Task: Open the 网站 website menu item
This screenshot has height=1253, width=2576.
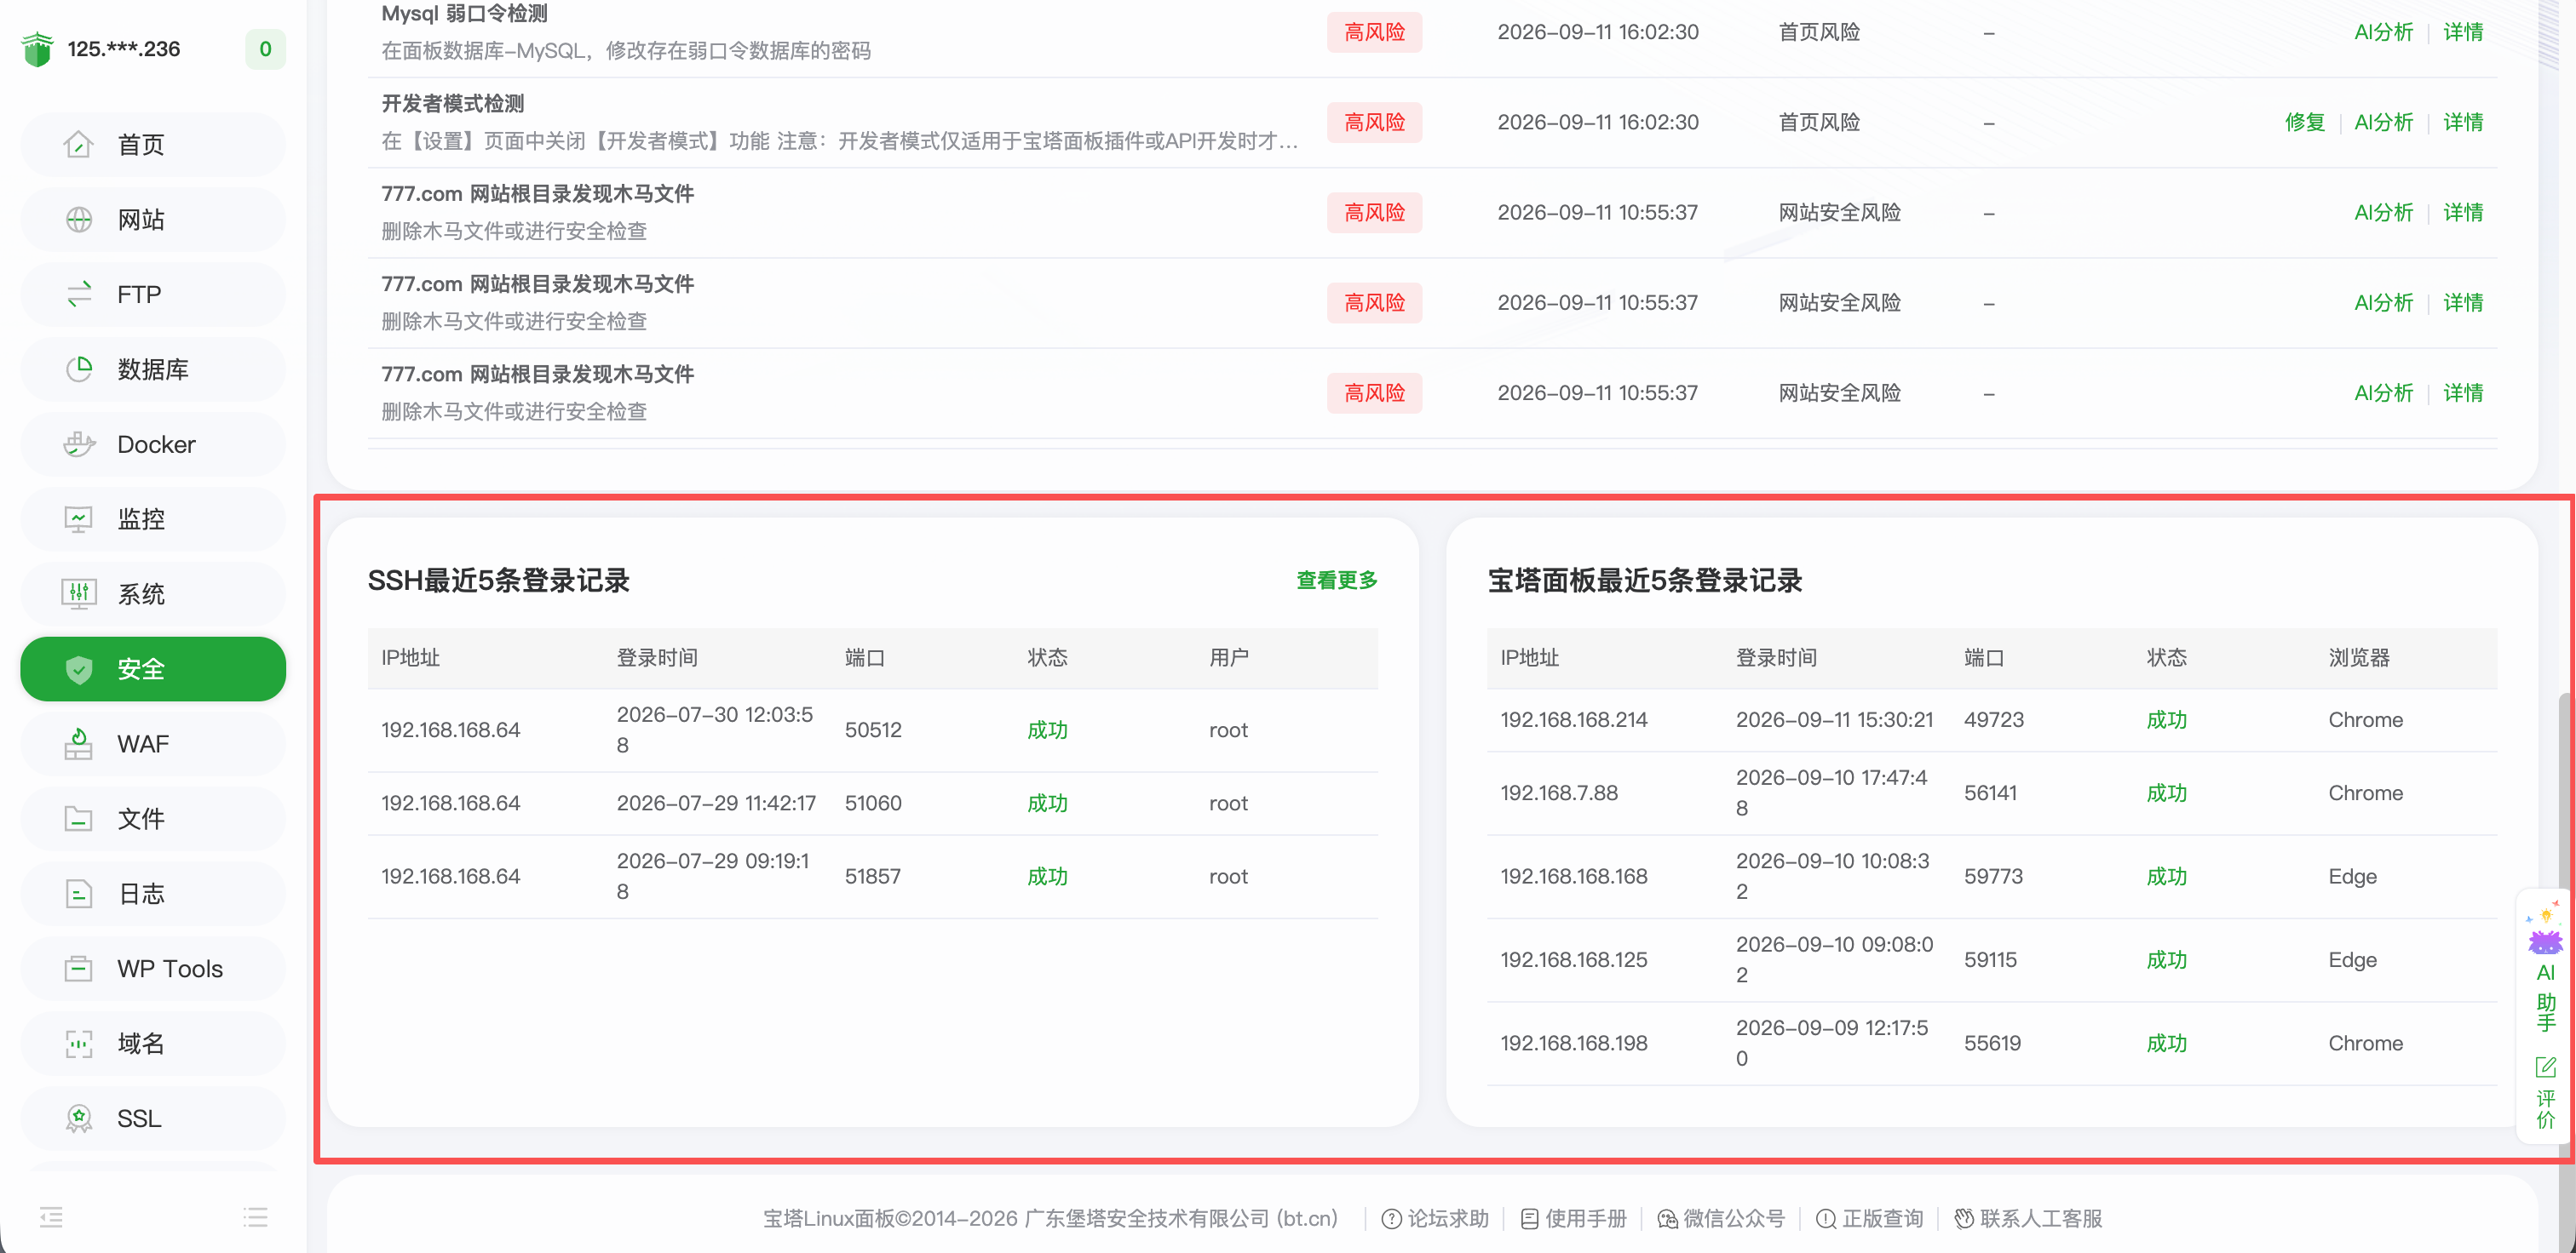Action: [152, 220]
